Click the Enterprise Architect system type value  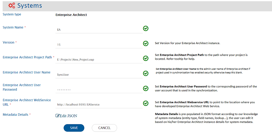coord(71,15)
